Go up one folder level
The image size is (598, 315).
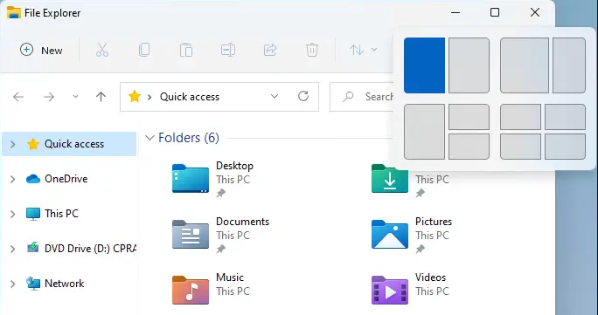tap(101, 97)
